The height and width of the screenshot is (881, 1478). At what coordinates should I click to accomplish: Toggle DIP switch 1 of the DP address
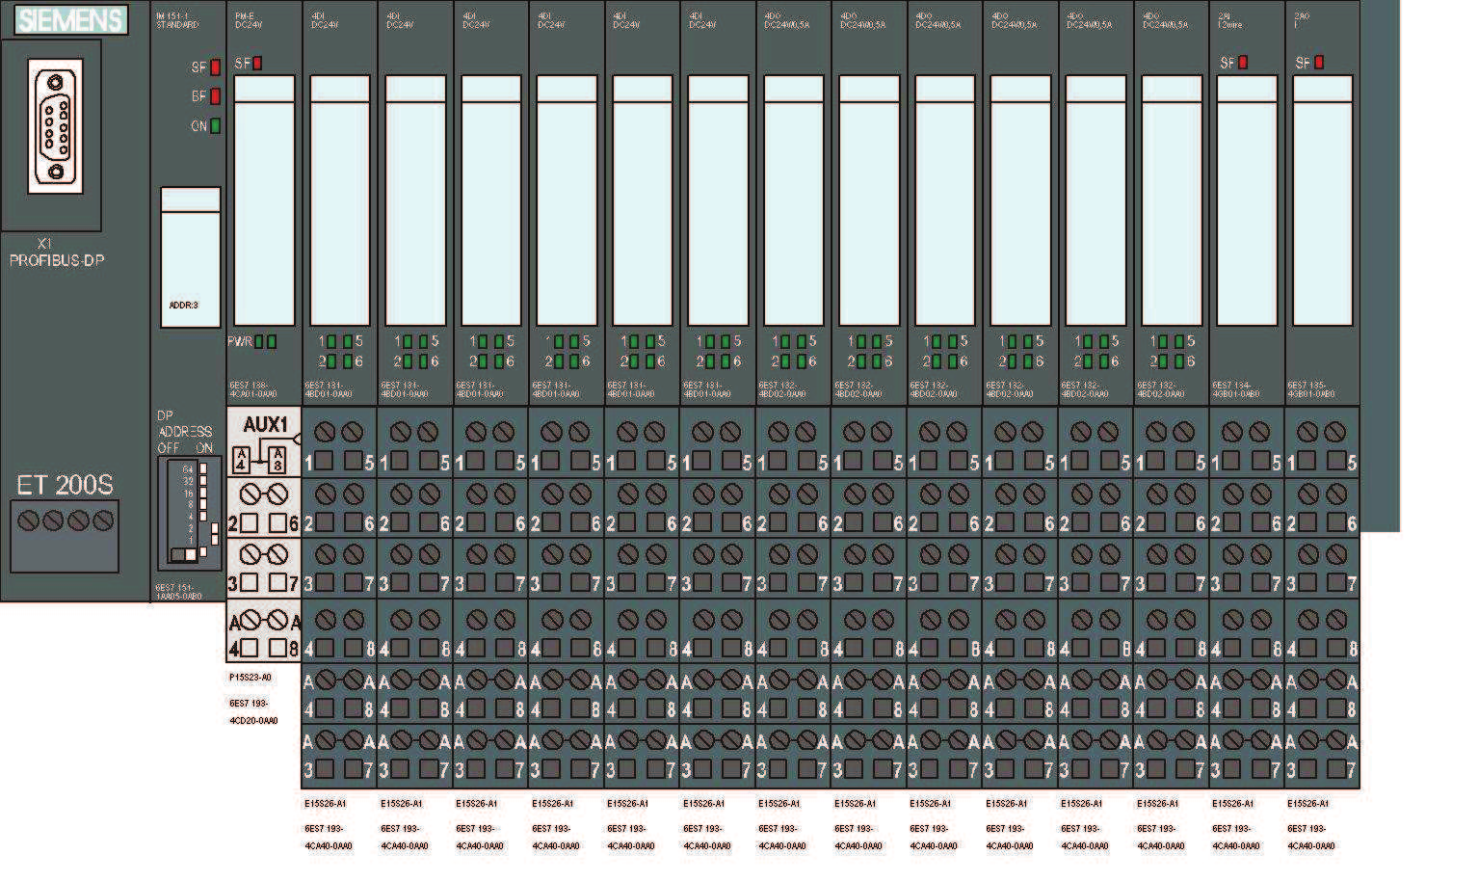215,539
